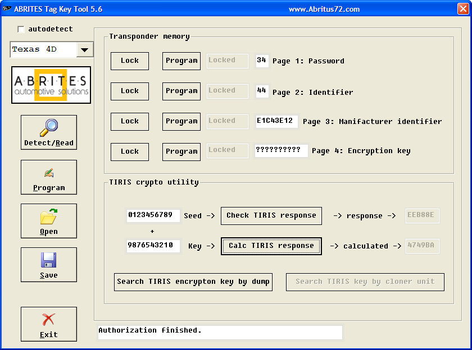The width and height of the screenshot is (472, 350).
Task: Click the Page 2 Identifier value field
Action: [262, 91]
